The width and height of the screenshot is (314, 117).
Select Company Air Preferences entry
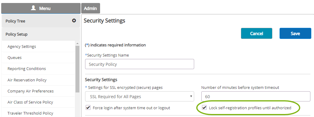[x=31, y=91]
